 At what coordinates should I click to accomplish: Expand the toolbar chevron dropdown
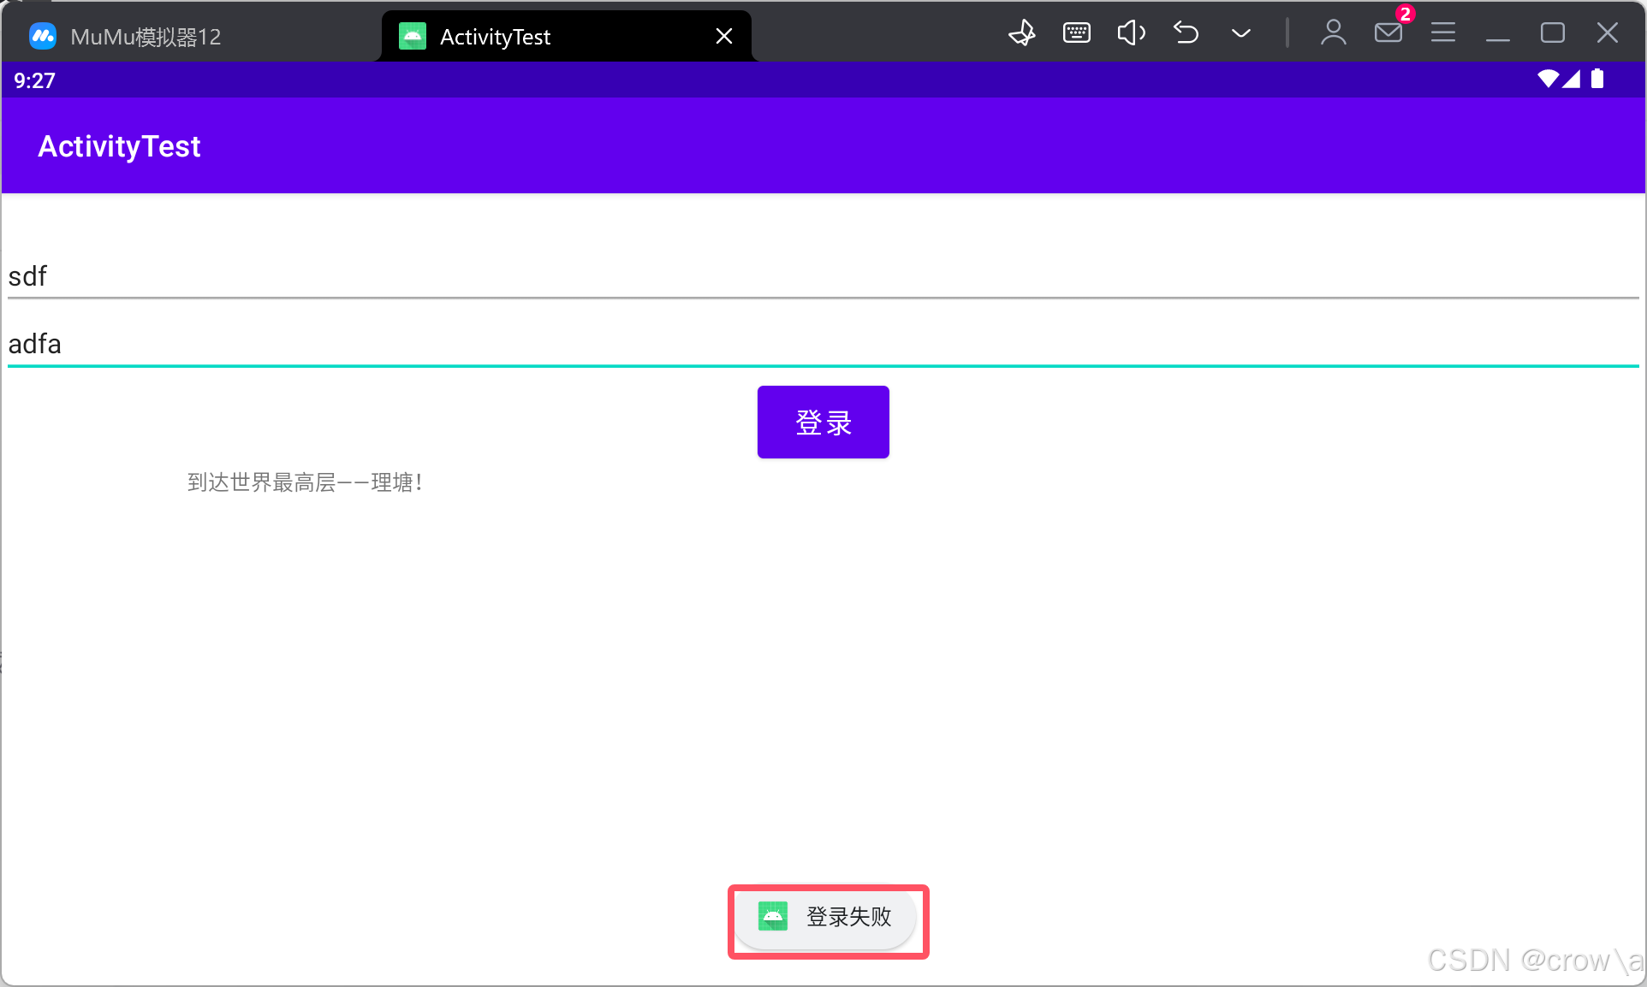tap(1240, 34)
